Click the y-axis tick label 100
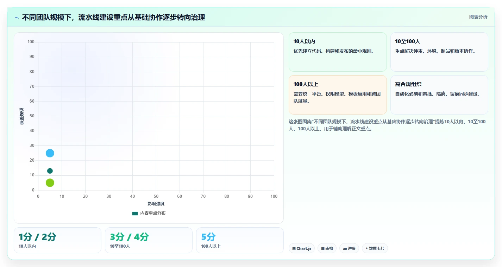The width and height of the screenshot is (502, 267). pos(31,42)
